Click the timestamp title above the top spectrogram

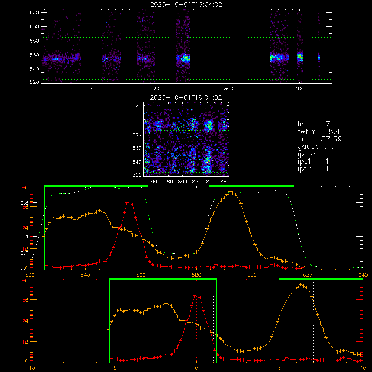coord(186,4)
